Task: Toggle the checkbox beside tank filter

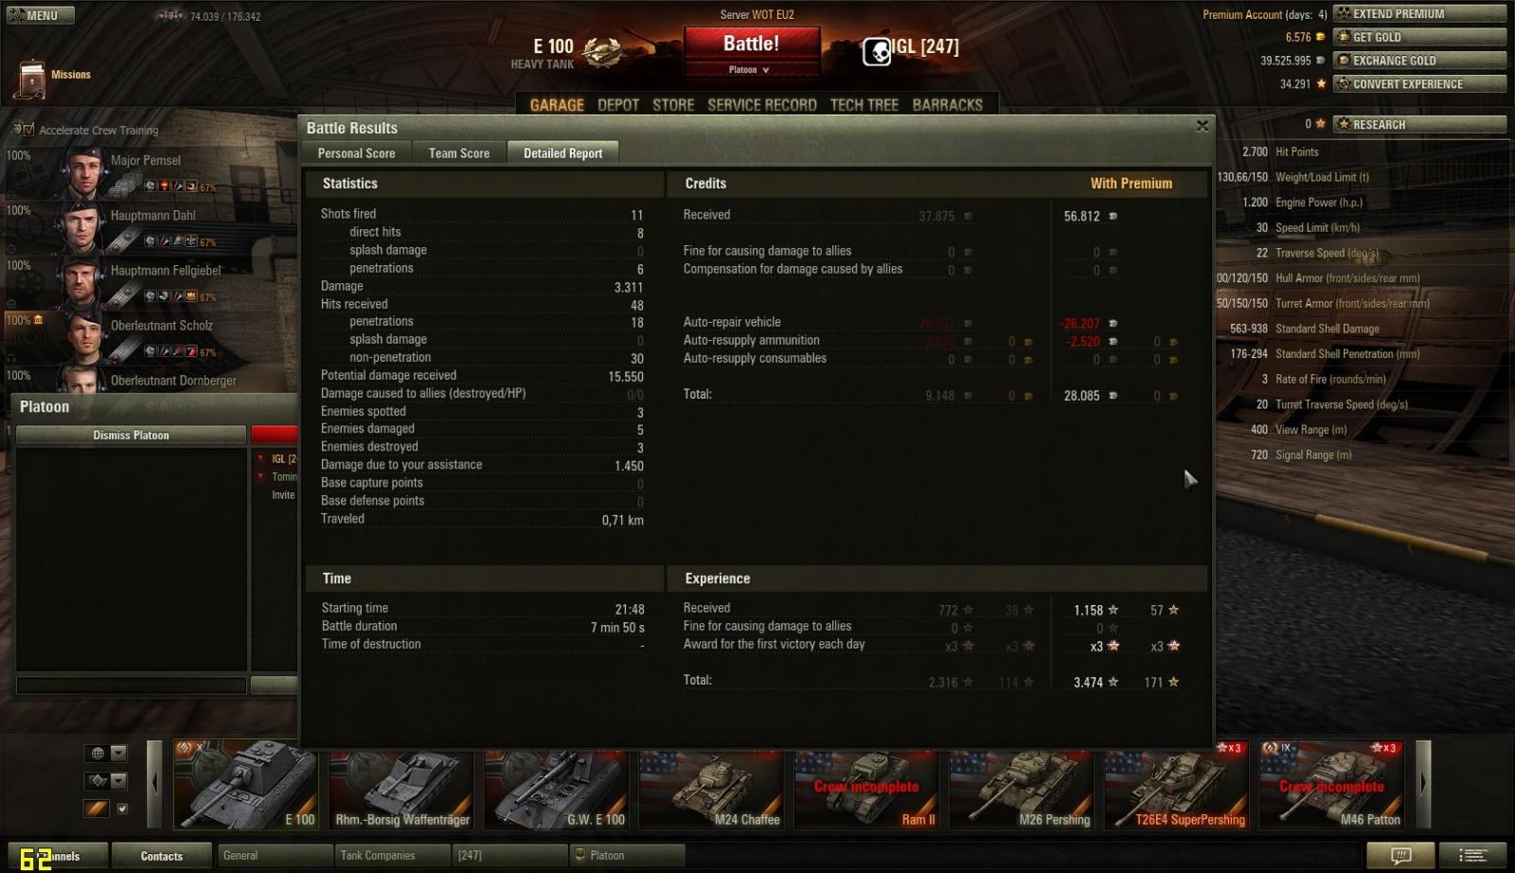Action: 122,809
